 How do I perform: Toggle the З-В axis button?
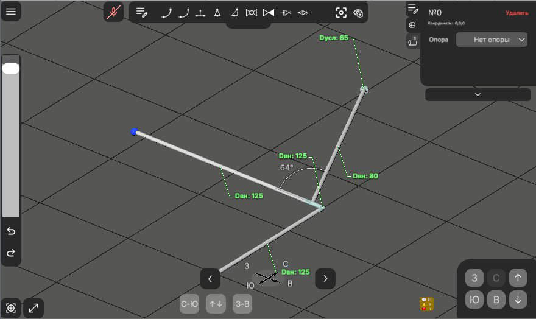coord(242,303)
